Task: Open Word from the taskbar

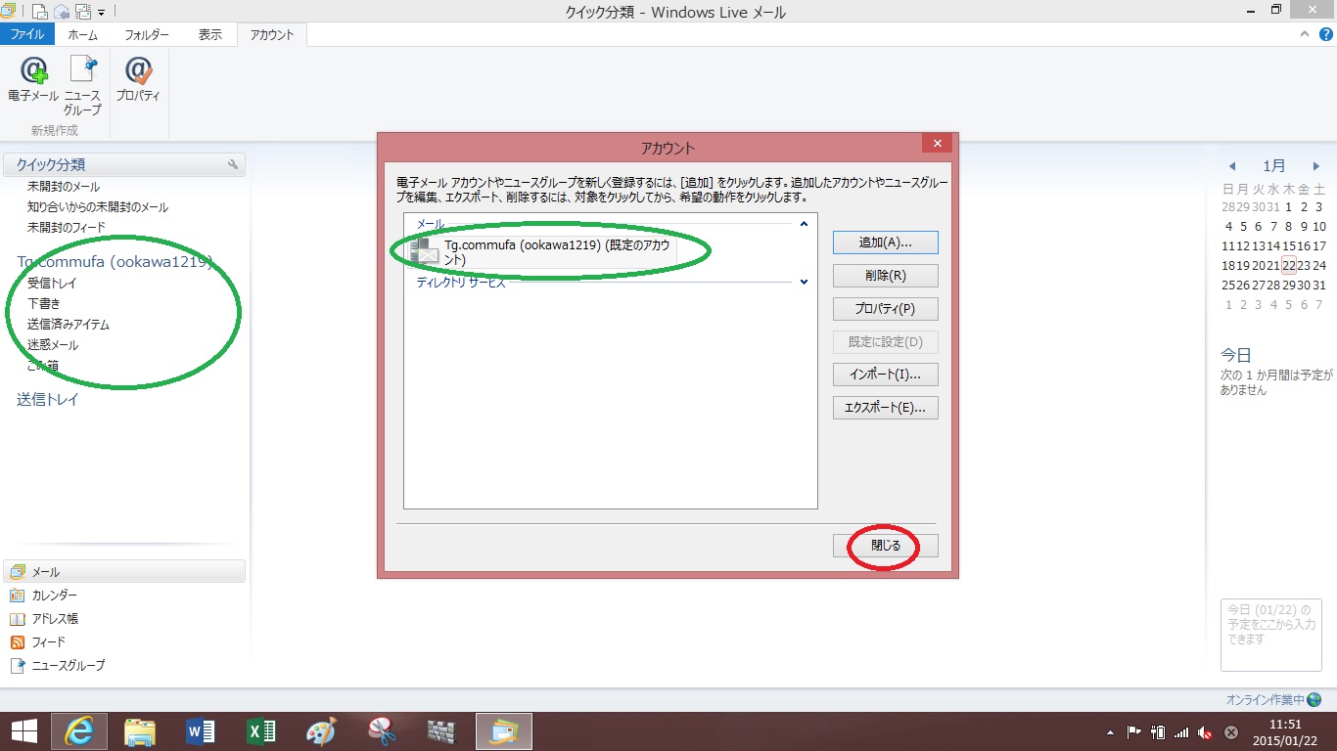Action: [x=200, y=731]
